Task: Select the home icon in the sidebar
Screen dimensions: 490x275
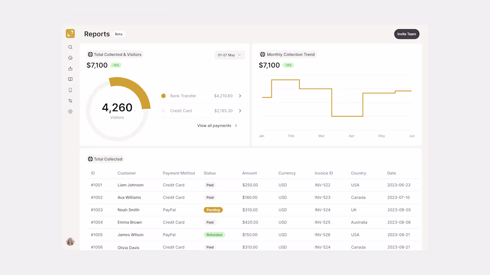Action: 70,57
